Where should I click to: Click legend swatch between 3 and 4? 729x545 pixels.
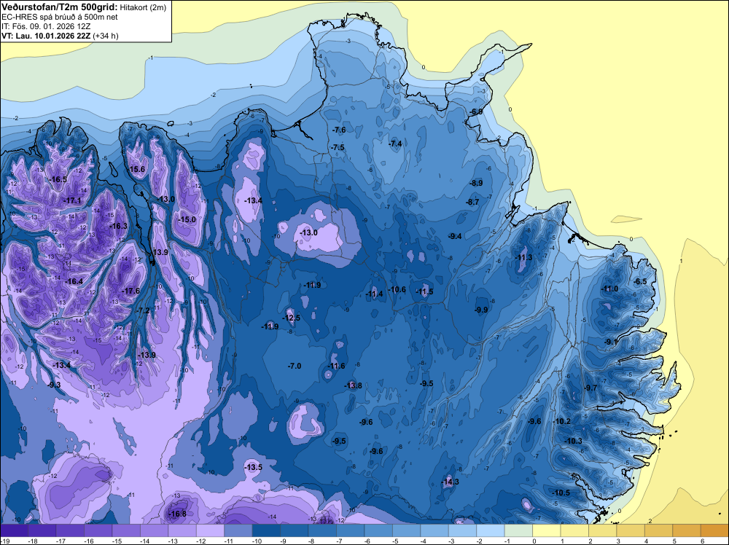(x=631, y=530)
